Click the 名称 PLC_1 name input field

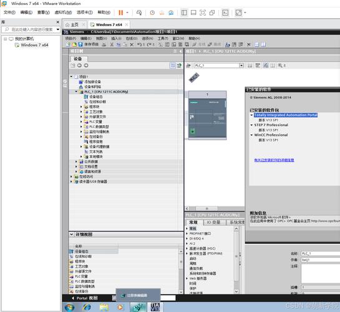pyautogui.click(x=321, y=253)
